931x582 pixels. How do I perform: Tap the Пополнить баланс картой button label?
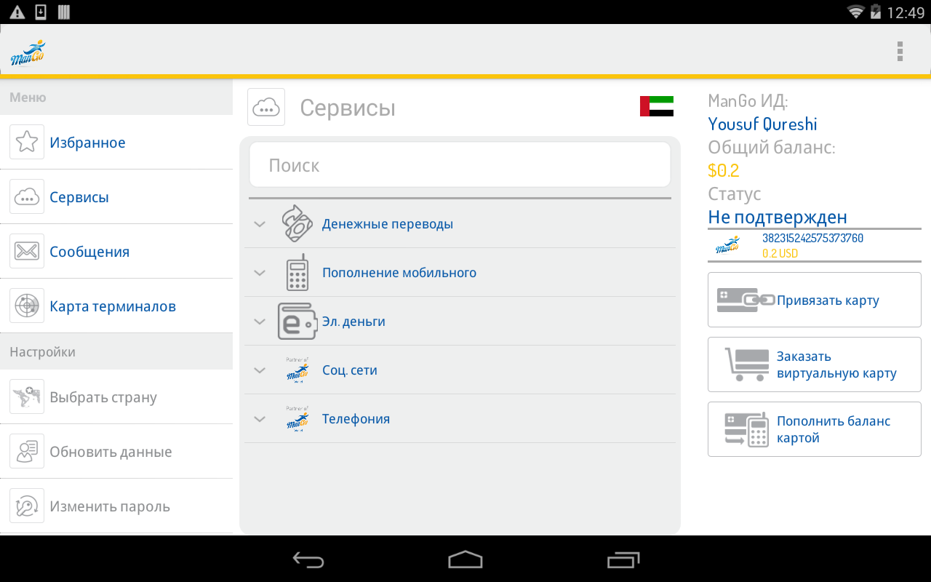point(834,429)
